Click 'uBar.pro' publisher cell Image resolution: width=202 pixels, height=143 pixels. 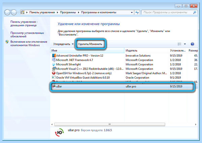tap(131, 86)
